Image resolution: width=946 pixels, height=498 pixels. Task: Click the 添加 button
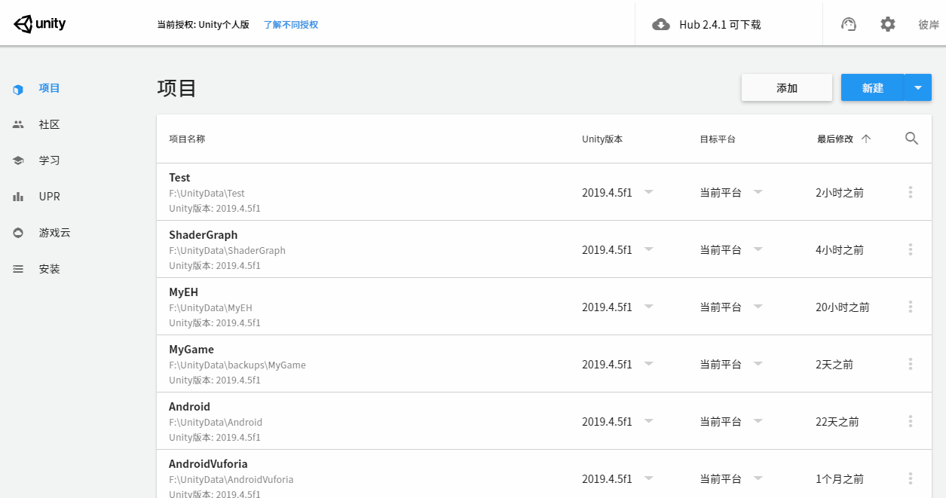coord(787,87)
